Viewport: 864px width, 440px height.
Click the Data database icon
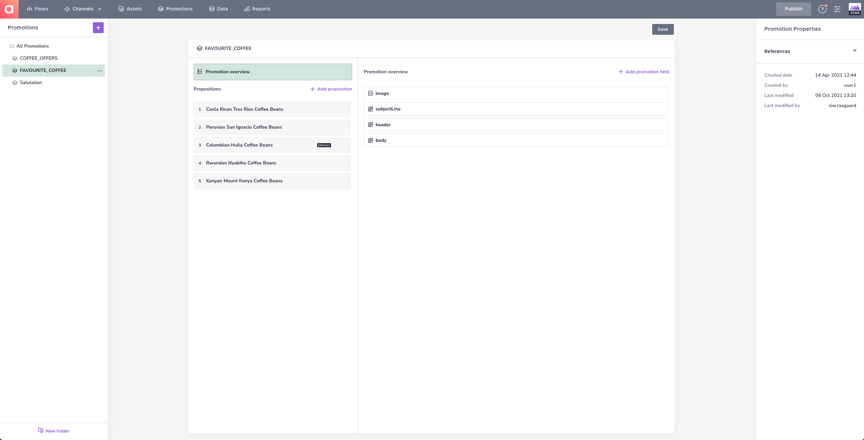coord(212,9)
